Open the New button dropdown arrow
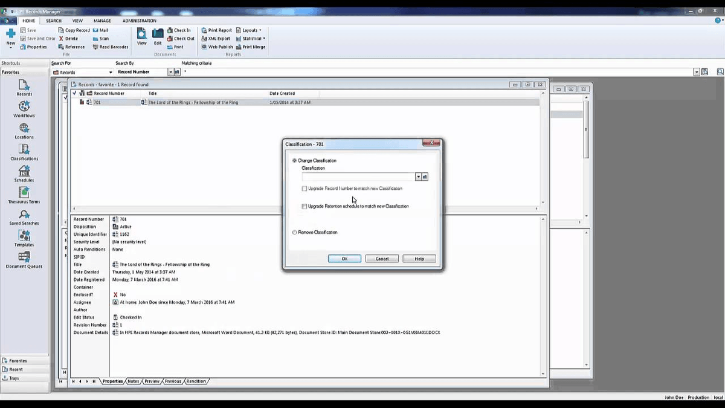Image resolution: width=725 pixels, height=408 pixels. click(x=10, y=49)
